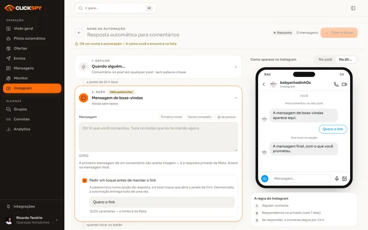Click the Mensagens chat icon

pos(8,68)
